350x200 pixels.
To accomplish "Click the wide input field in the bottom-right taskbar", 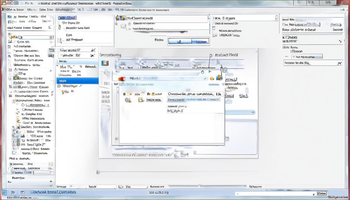I will tap(275, 193).
